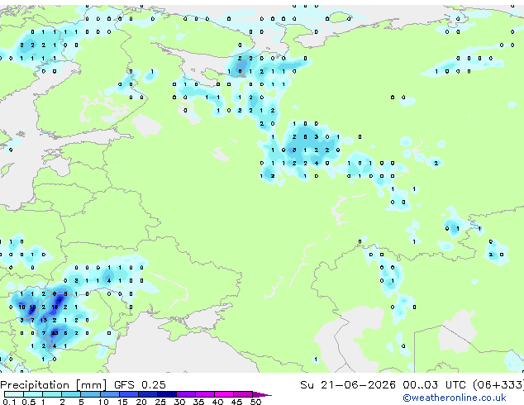
Task: Click the '30' legend label
Action: [179, 402]
